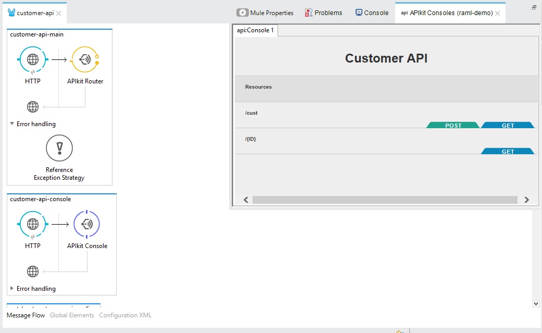542x333 pixels.
Task: Click canvas vertical scrollbar down arrow
Action: coord(537,303)
